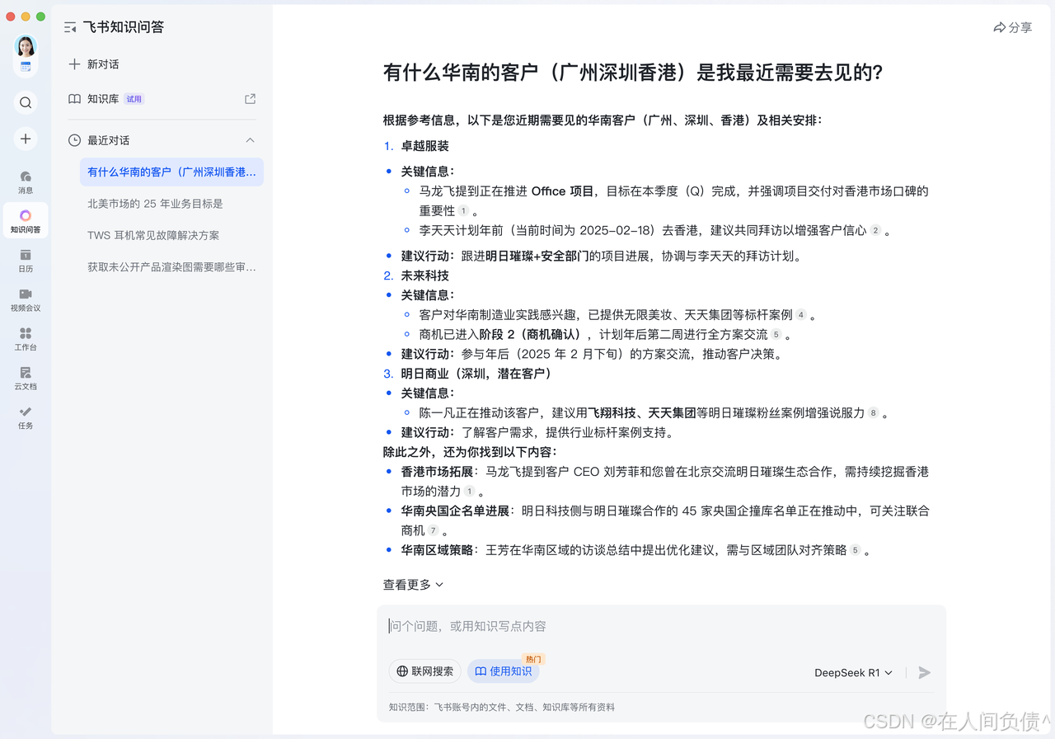Click the heading 明日商业（深圳，潜在客户）

pos(476,374)
